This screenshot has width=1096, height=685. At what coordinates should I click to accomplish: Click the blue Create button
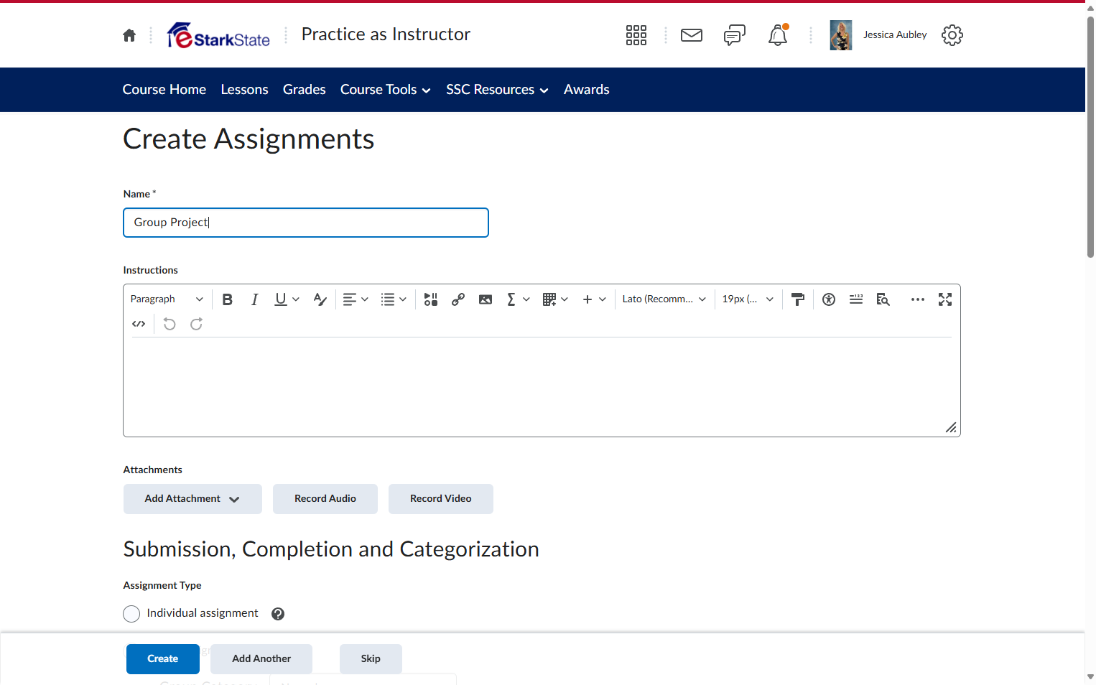(x=163, y=659)
